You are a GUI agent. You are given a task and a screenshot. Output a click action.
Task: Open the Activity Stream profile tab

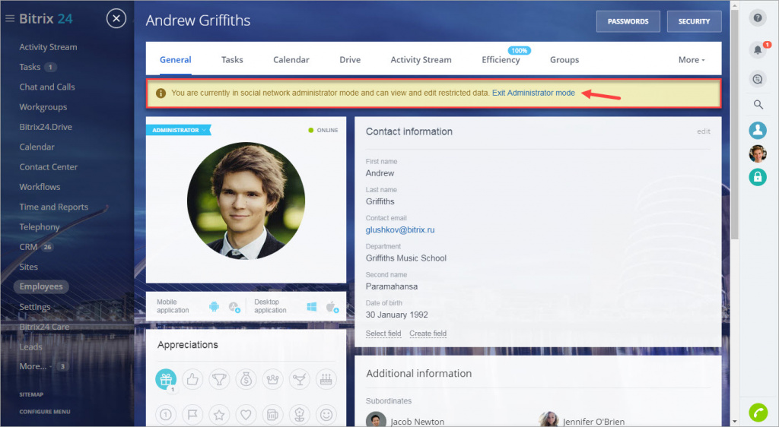point(421,59)
